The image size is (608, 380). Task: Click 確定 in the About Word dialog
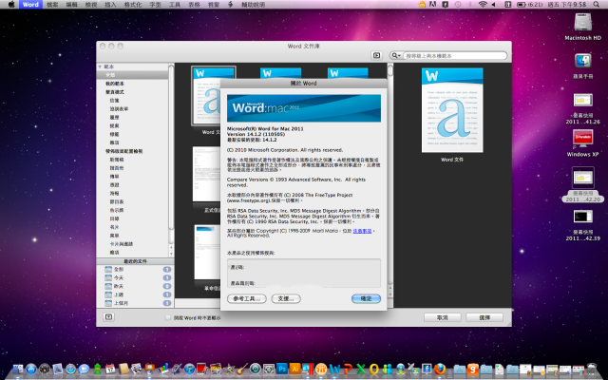tap(366, 298)
